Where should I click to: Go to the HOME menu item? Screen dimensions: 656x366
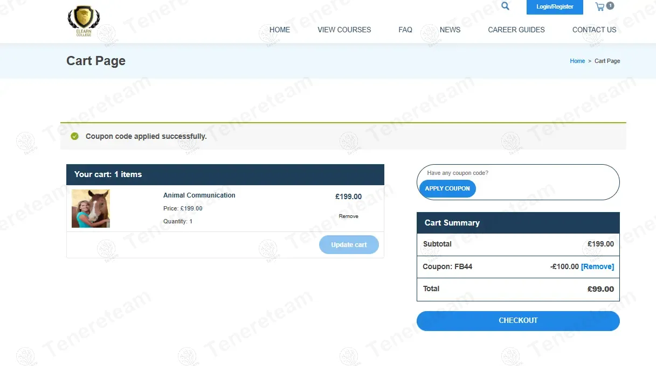[280, 30]
